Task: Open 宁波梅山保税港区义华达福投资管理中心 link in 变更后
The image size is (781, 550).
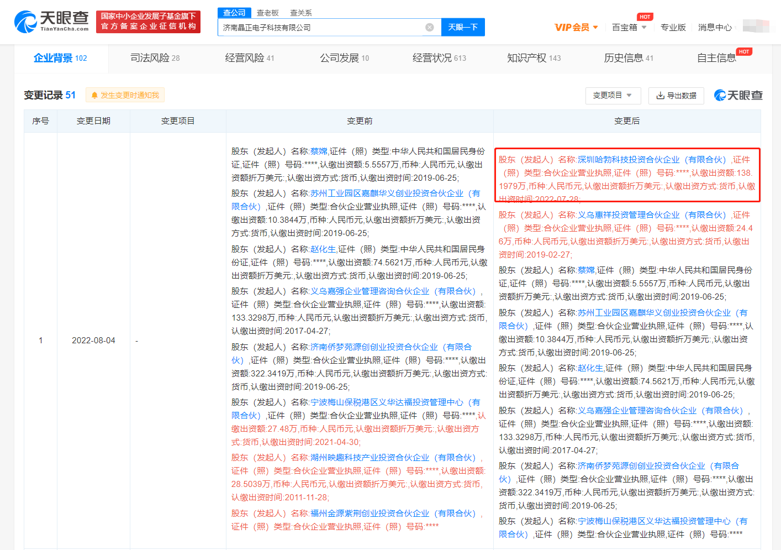Action: (x=623, y=527)
